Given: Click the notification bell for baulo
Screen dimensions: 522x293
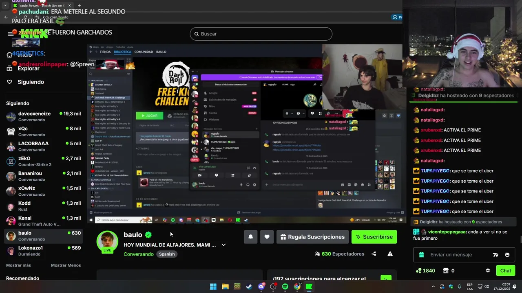Looking at the screenshot, I should pyautogui.click(x=250, y=237).
